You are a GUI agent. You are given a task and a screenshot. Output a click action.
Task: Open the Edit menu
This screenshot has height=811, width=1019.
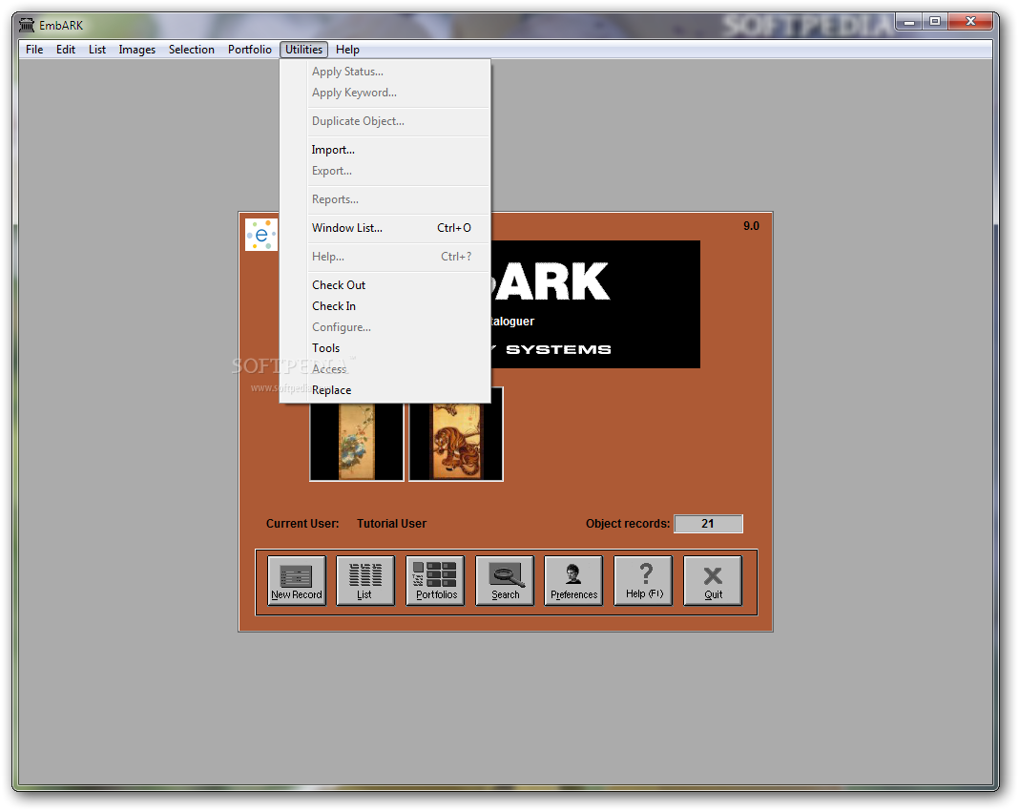(x=66, y=50)
